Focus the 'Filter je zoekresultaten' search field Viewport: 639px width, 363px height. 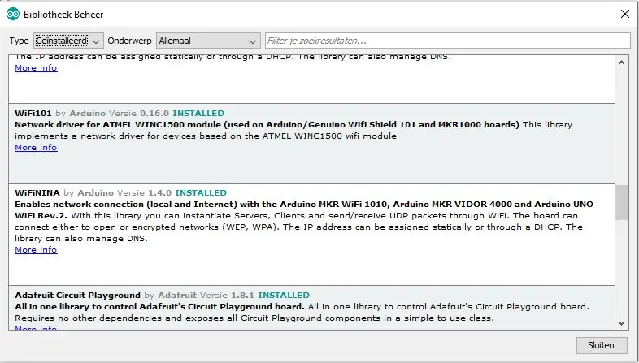(447, 41)
